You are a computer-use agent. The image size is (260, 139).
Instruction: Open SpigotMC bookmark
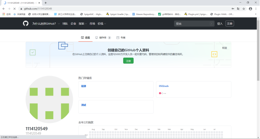(91, 14)
